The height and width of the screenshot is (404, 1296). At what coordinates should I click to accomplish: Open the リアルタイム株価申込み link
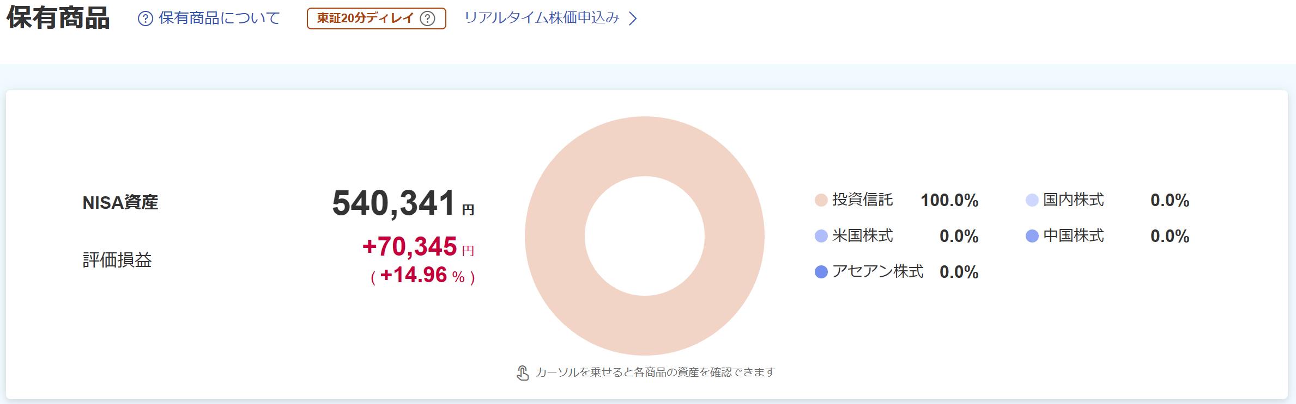click(542, 18)
